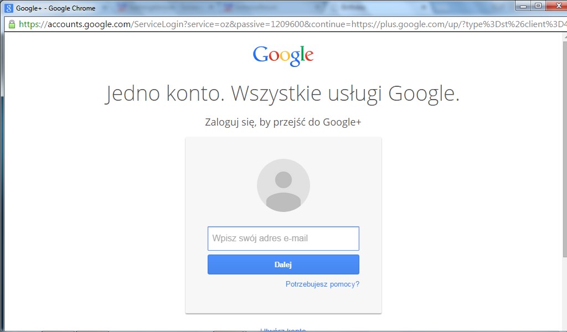Screen dimensions: 567x332
Task: Click the ServiceLogin path portion of the URL
Action: click(x=158, y=24)
